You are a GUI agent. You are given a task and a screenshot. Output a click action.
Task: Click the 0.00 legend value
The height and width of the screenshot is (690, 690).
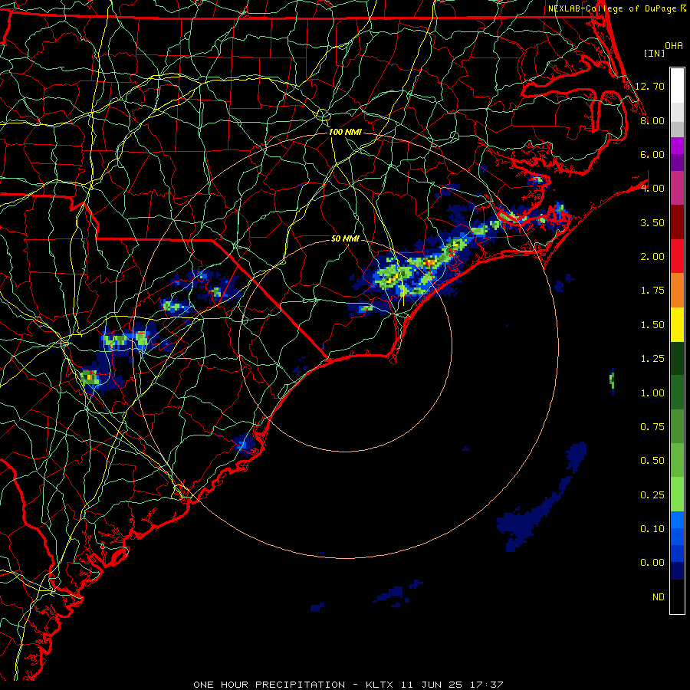pos(652,563)
